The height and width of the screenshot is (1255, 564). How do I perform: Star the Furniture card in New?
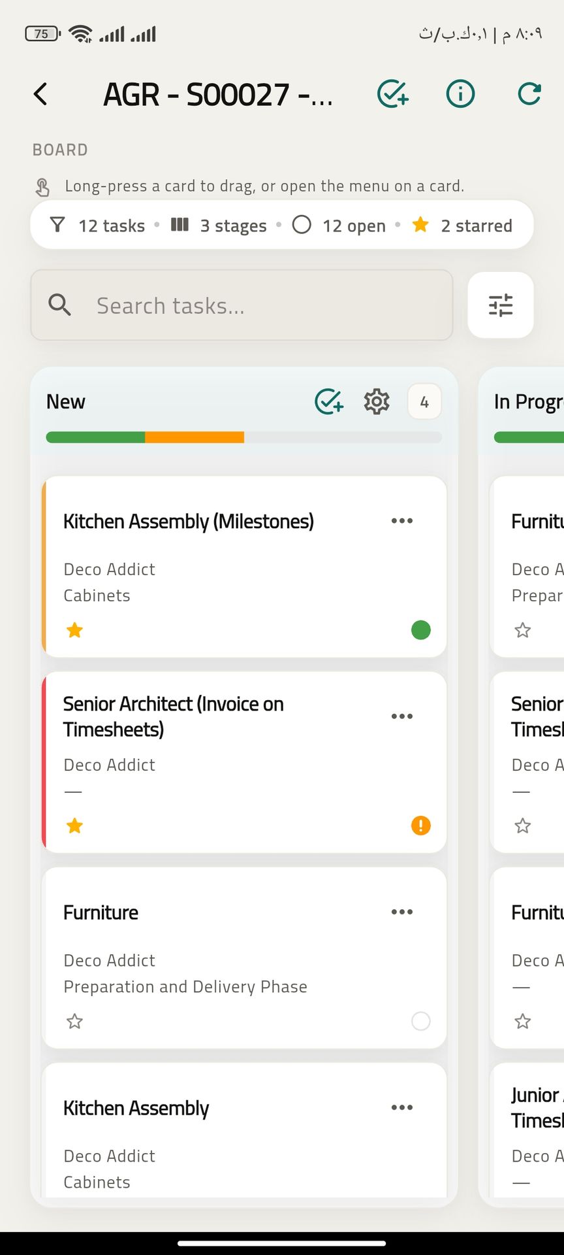click(75, 1021)
